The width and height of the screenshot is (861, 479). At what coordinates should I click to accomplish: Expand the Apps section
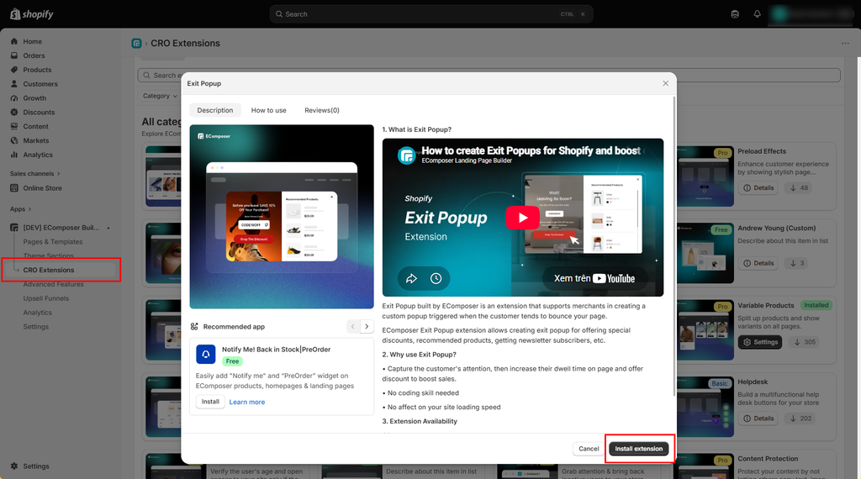[x=21, y=209]
